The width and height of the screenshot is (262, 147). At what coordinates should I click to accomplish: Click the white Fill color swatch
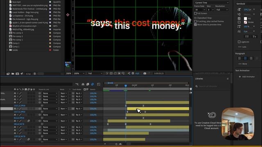tap(245, 18)
